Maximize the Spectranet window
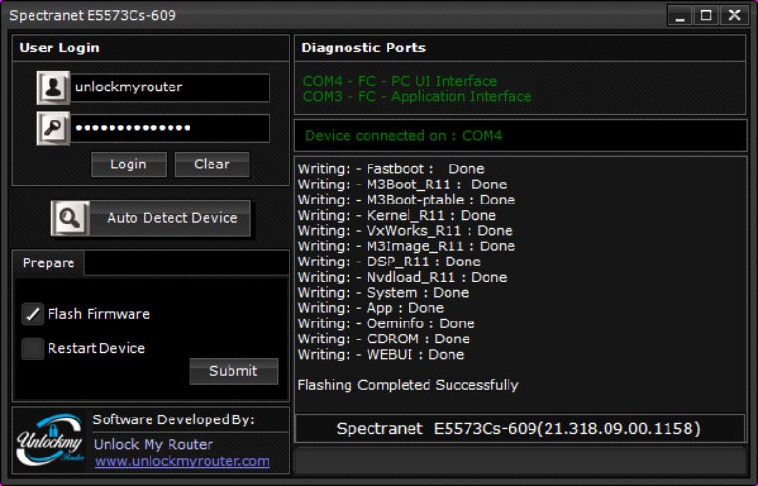758x486 pixels. (x=707, y=15)
